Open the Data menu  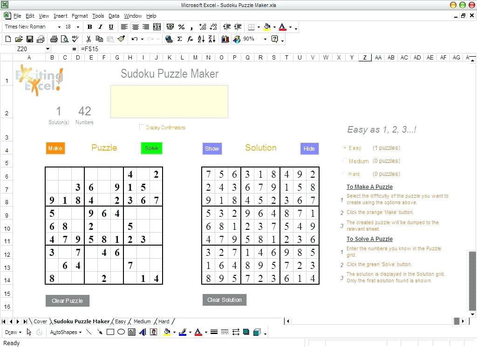pyautogui.click(x=114, y=15)
